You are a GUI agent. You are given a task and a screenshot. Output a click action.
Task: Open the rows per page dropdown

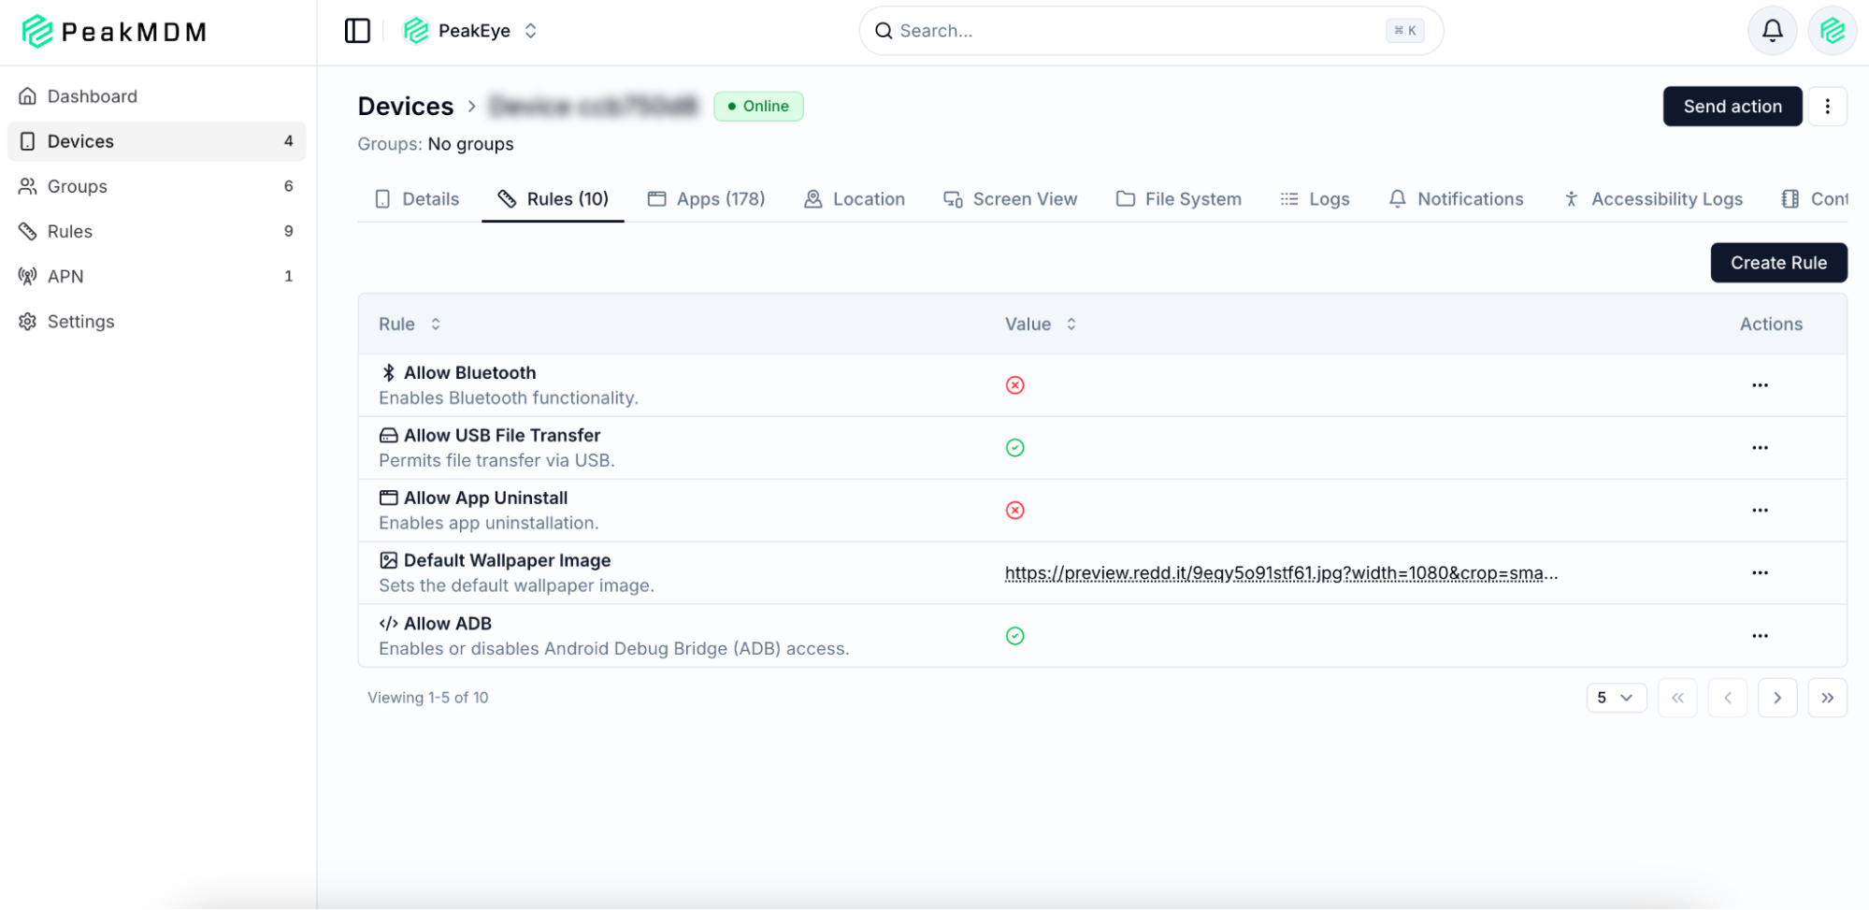coord(1616,698)
